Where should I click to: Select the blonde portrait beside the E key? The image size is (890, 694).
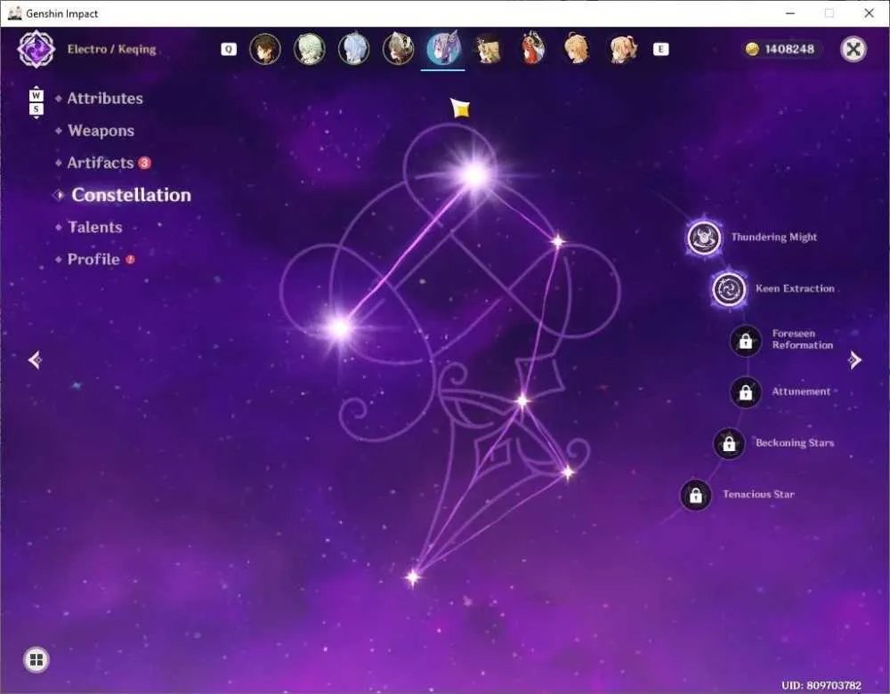coord(622,49)
